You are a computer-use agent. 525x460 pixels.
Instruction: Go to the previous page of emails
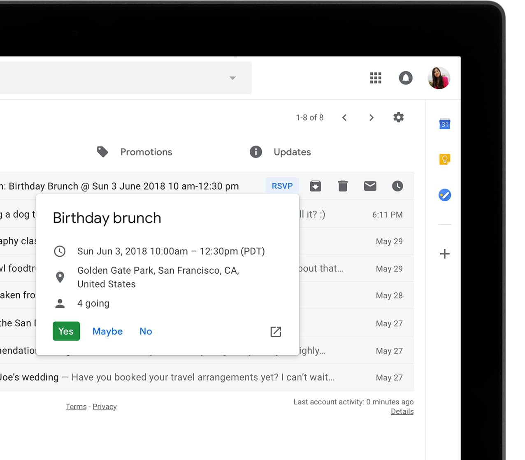pyautogui.click(x=344, y=118)
